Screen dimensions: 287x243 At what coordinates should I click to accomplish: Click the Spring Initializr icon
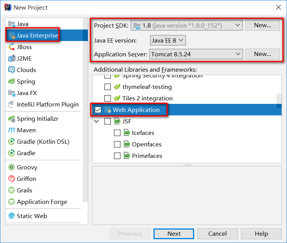point(12,119)
